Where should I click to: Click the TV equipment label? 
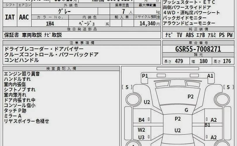click(x=179, y=35)
